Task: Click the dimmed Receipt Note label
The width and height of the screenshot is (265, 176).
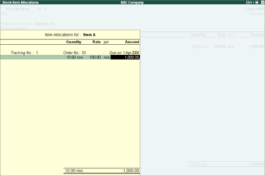Action: [18, 9]
